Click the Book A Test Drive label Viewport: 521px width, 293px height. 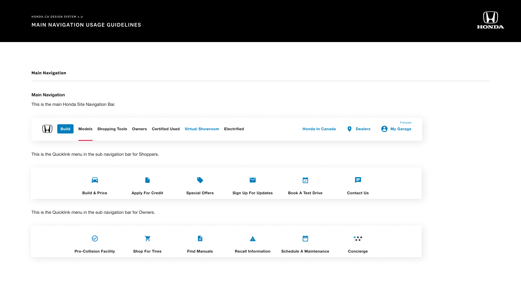pos(305,193)
